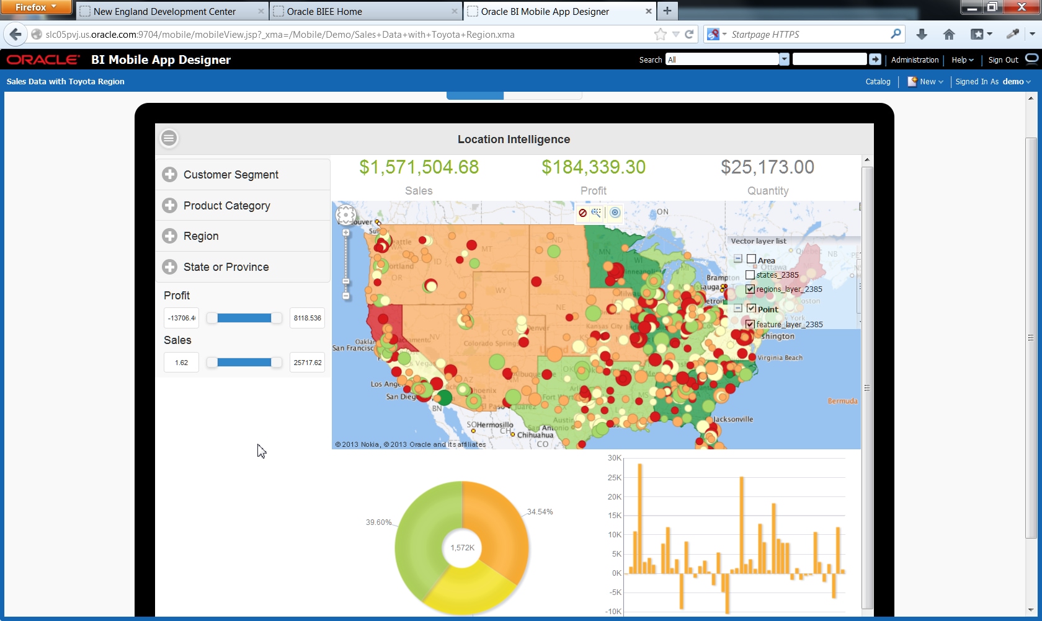Open the Firefox downloads arrow
This screenshot has height=621, width=1042.
(x=922, y=35)
